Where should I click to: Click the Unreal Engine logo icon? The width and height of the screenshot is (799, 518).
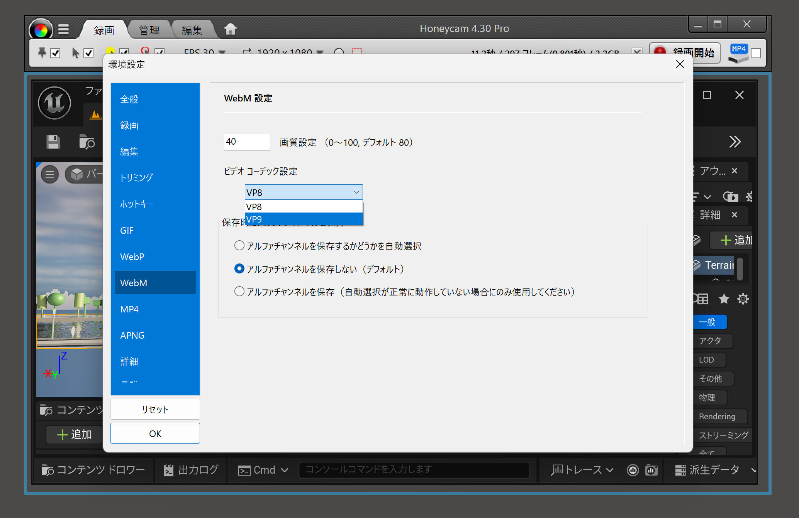click(x=54, y=103)
